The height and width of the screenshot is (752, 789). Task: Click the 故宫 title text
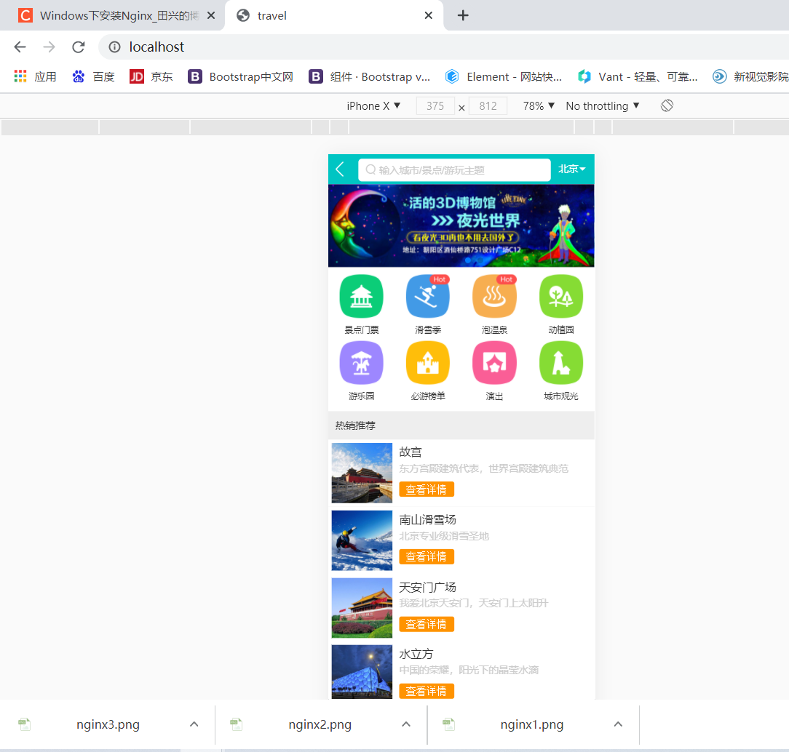point(410,452)
